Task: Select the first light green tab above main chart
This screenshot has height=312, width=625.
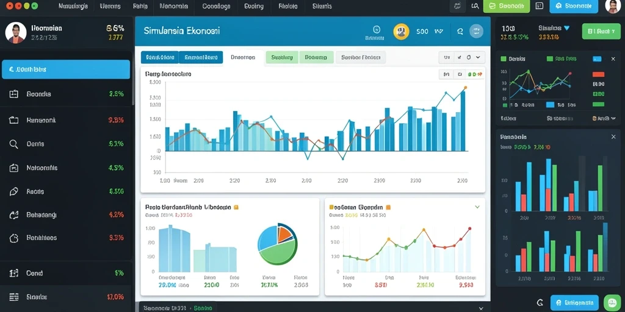Action: tap(282, 57)
